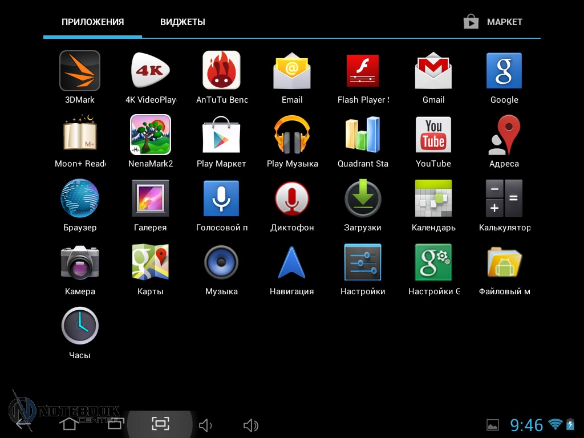
Task: Open the YouTube app
Action: [433, 135]
